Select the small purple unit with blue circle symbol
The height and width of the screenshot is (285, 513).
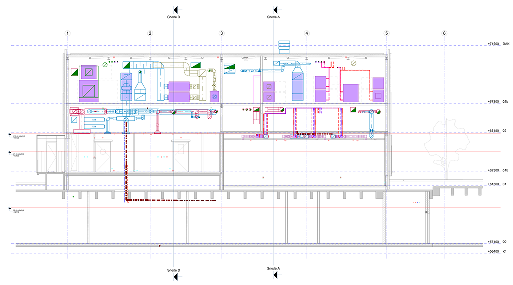point(214,97)
